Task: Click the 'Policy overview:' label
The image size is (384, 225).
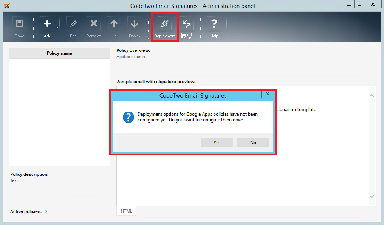Action: tap(133, 50)
